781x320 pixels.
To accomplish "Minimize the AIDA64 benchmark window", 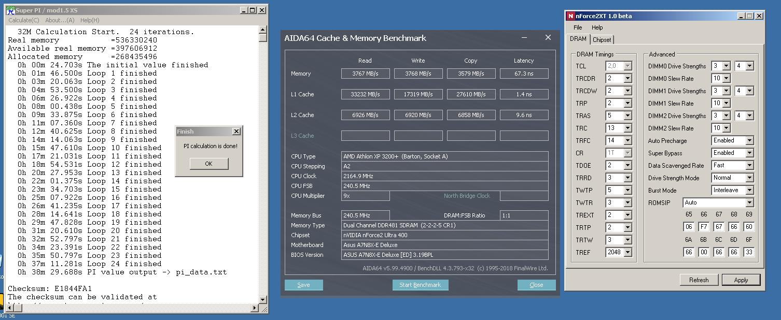I will coord(524,37).
